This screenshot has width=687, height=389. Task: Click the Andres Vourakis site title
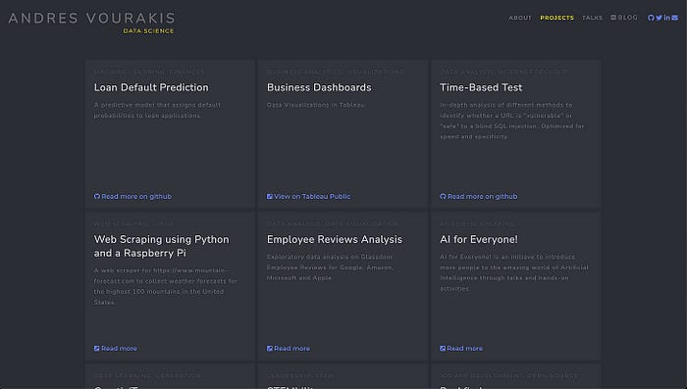(x=91, y=19)
